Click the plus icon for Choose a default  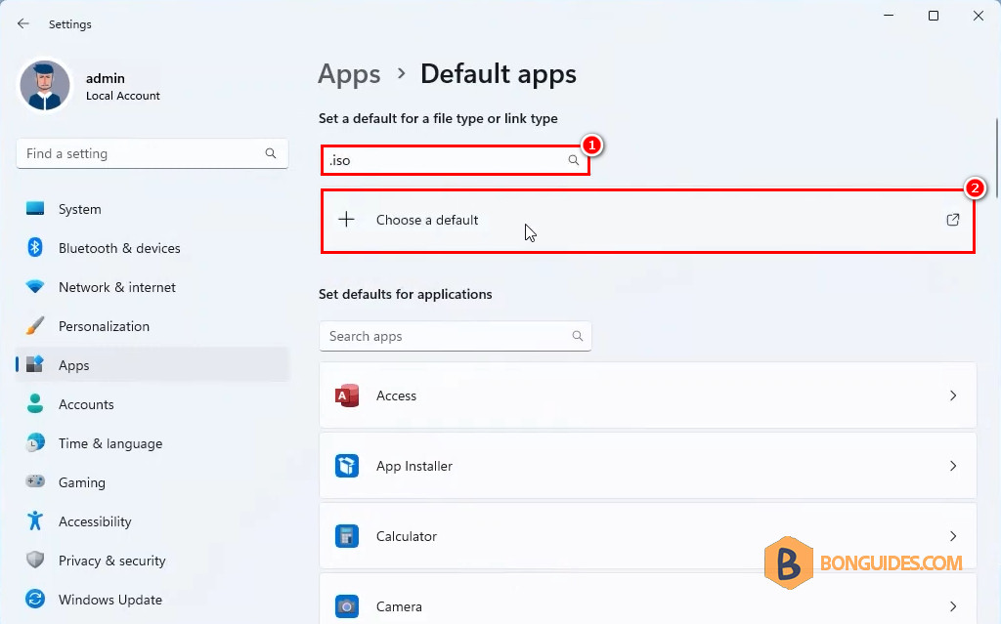coord(346,220)
